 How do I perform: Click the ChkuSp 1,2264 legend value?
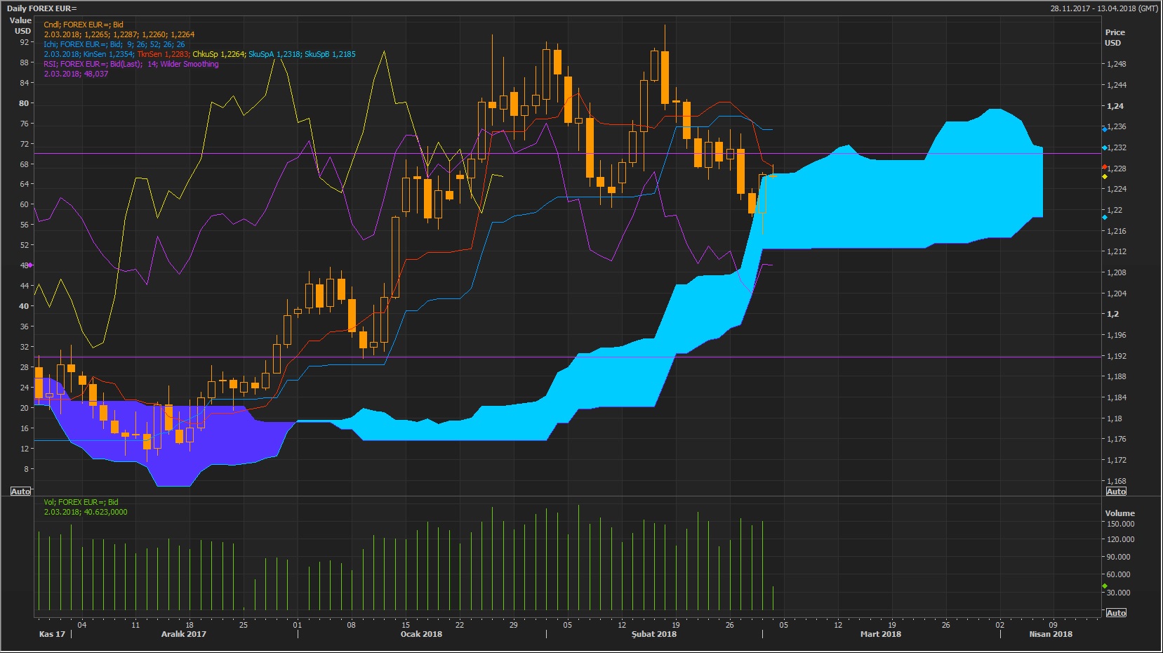219,54
